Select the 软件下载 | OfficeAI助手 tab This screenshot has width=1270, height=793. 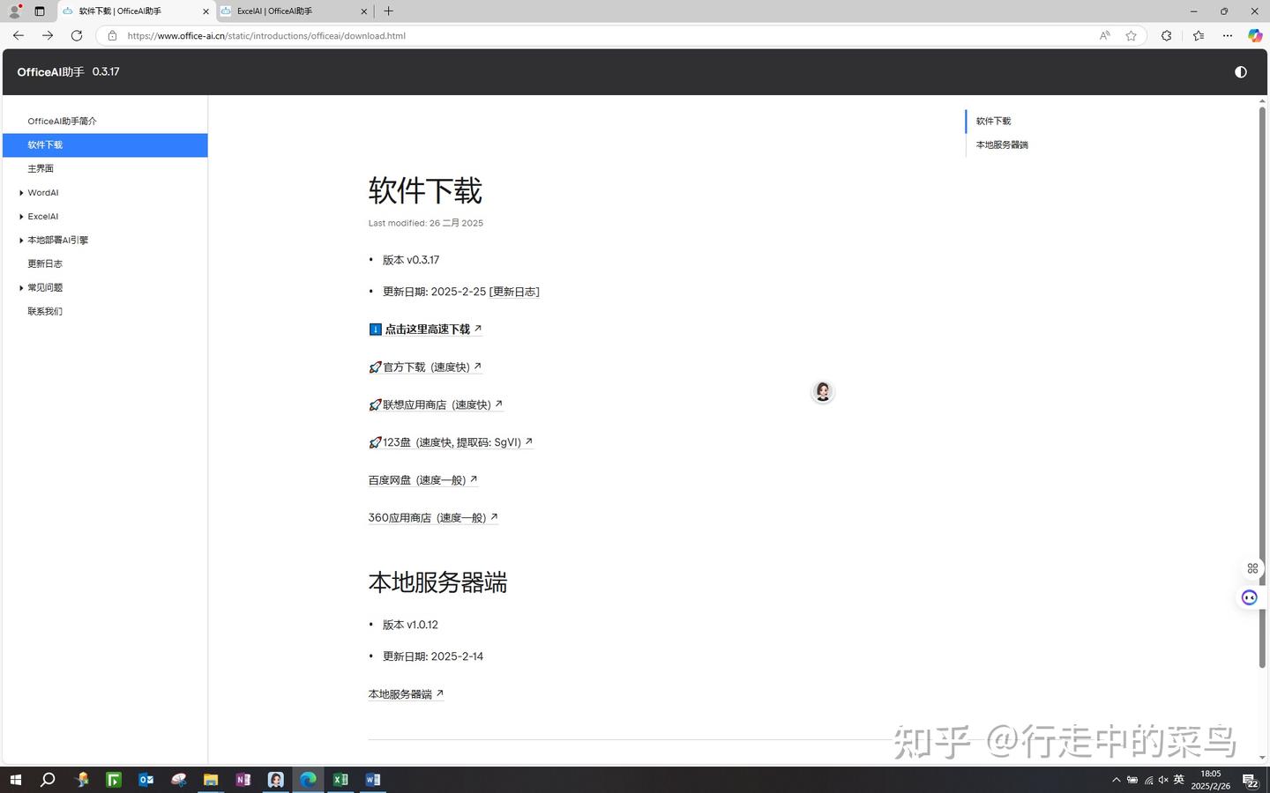click(x=136, y=11)
